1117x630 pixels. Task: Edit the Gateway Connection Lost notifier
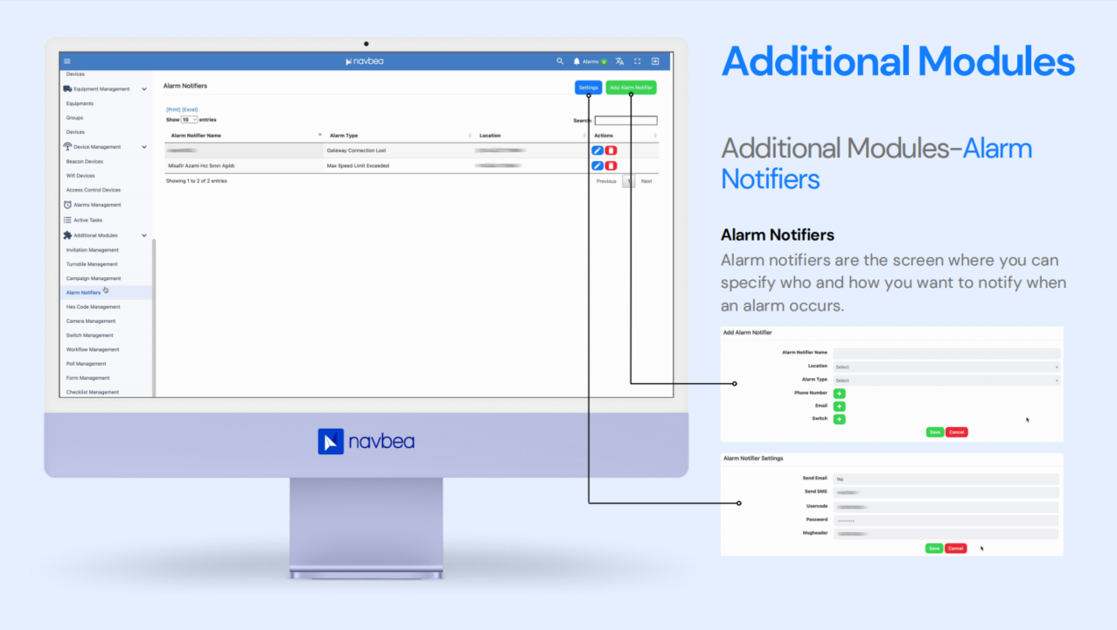(x=597, y=150)
